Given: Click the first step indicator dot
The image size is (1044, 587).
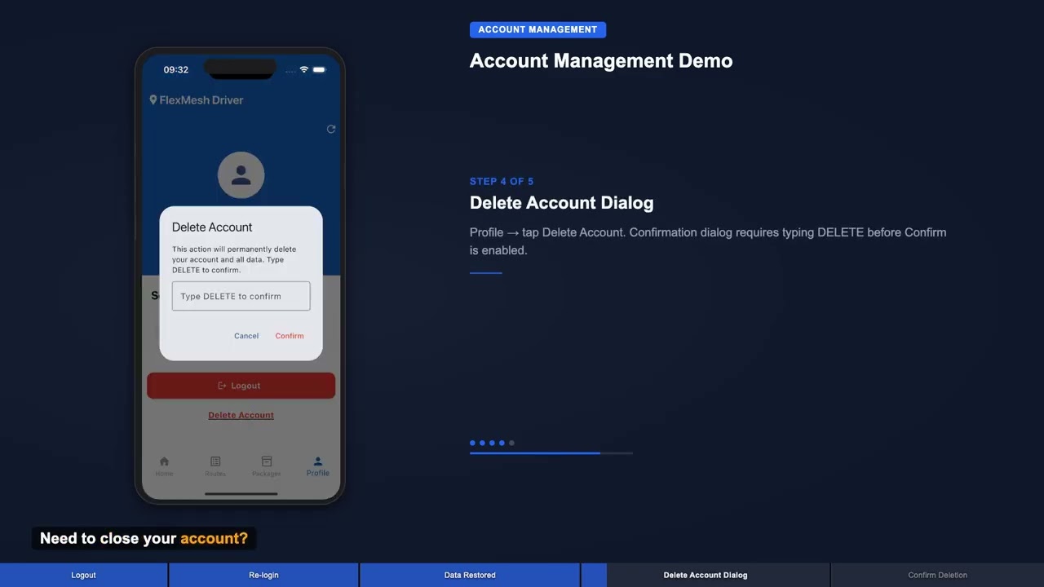Looking at the screenshot, I should coord(472,443).
